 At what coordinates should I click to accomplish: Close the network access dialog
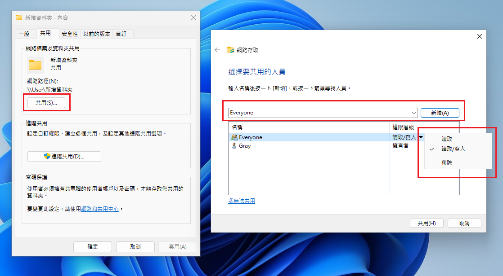click(479, 36)
